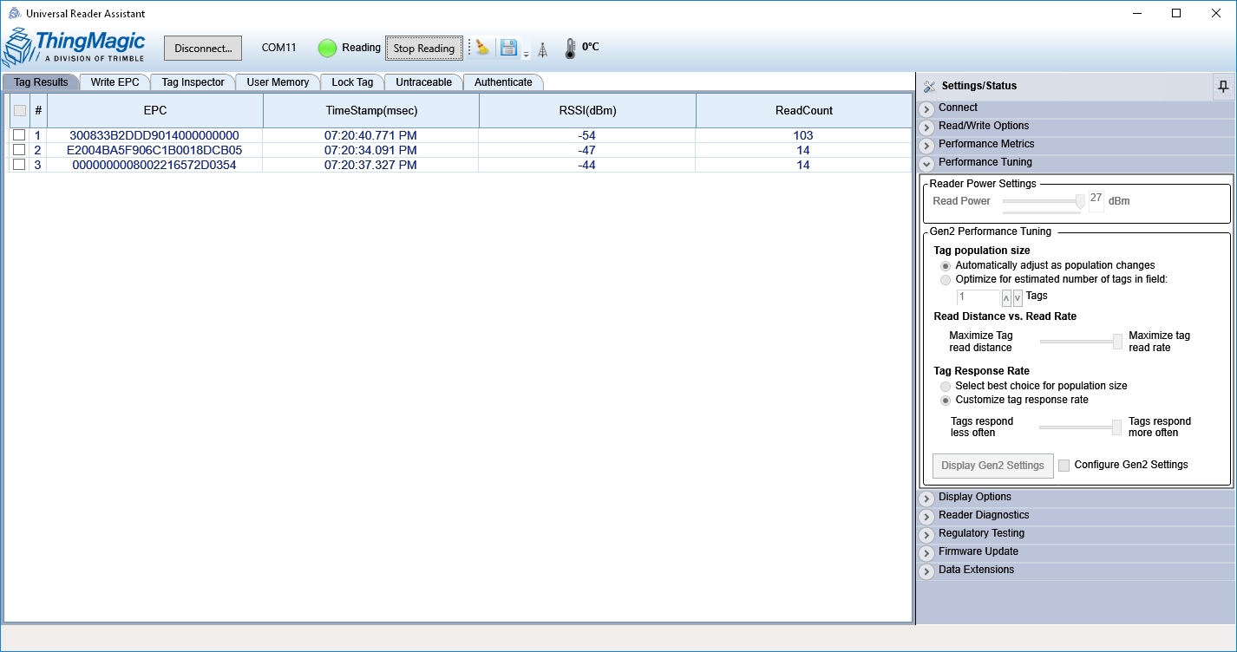
Task: Select Optimize for estimated number of tags
Action: (x=946, y=279)
